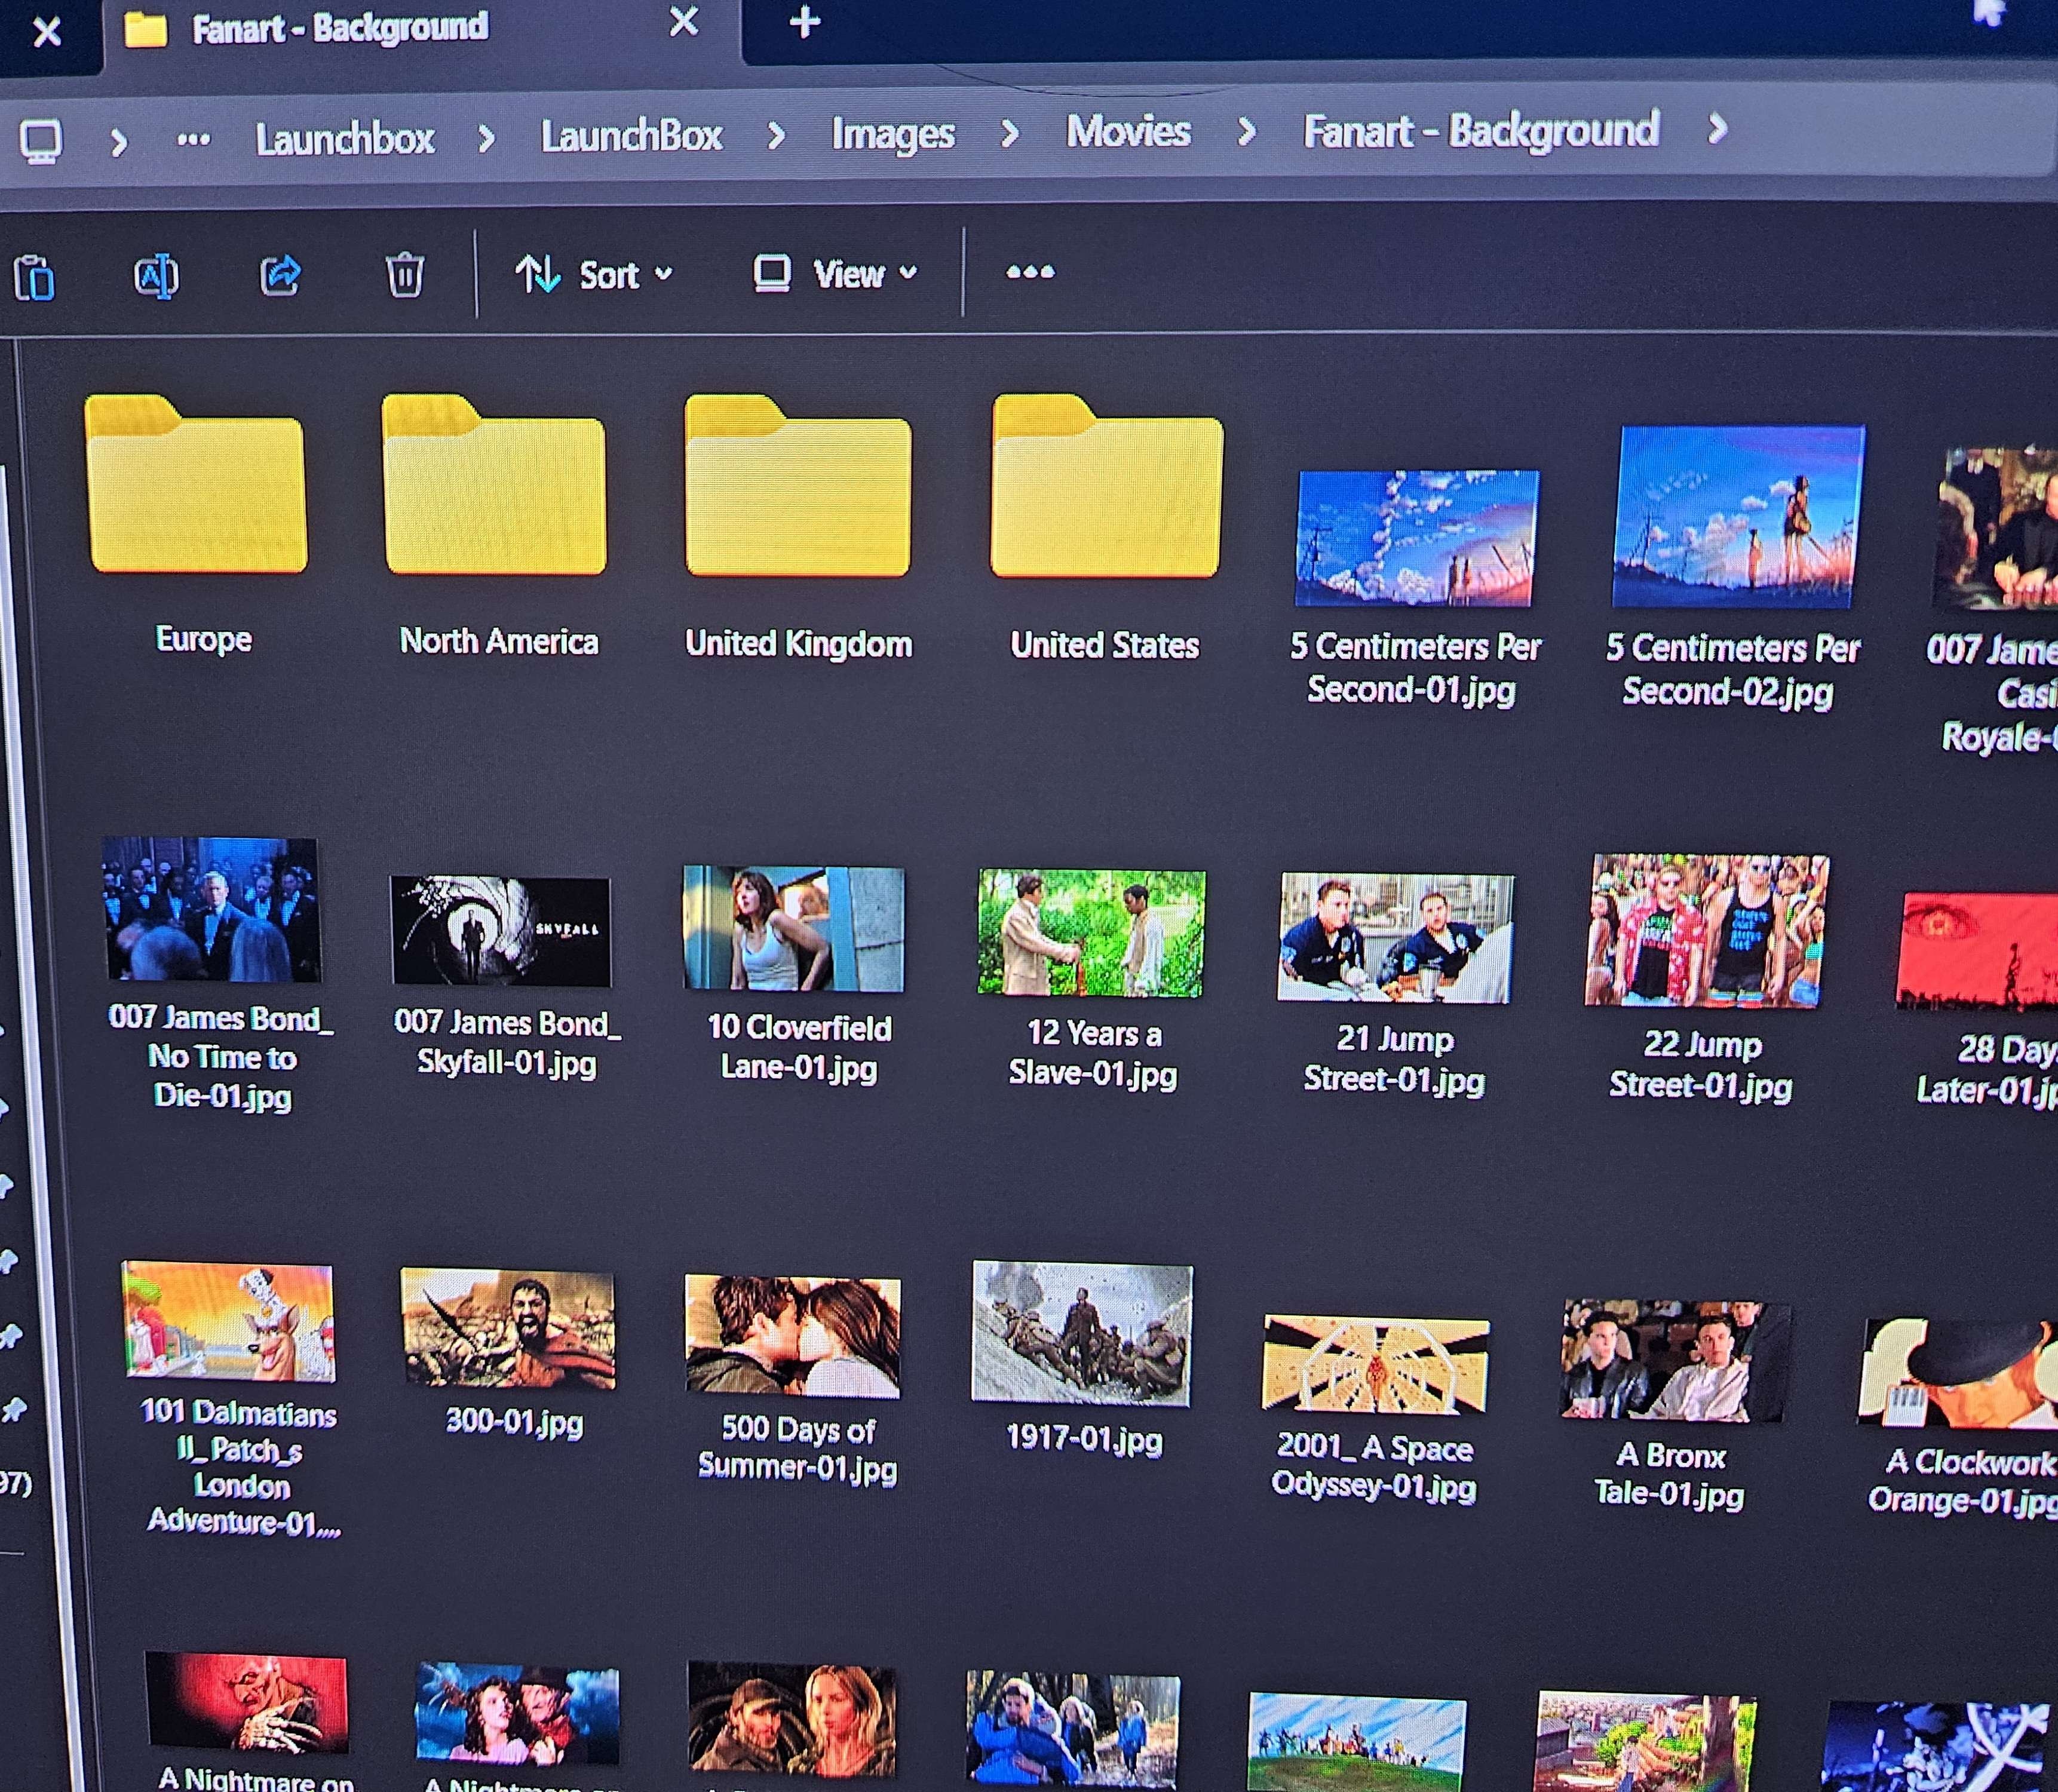This screenshot has width=2058, height=1792.
Task: Click the 1917-01.jpg file name text
Action: pos(1084,1439)
